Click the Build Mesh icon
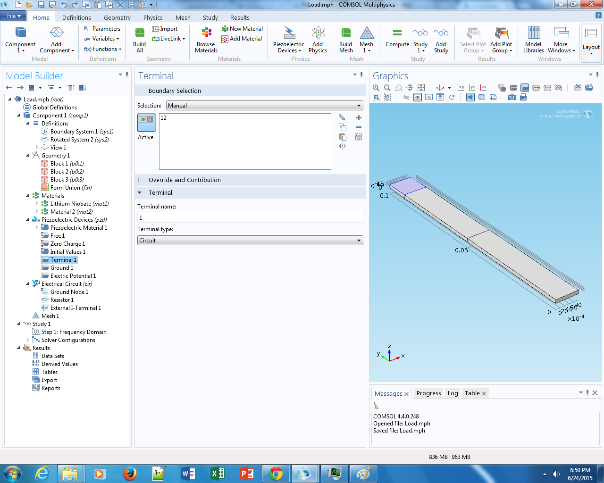Viewport: 604px width, 483px height. pos(345,40)
